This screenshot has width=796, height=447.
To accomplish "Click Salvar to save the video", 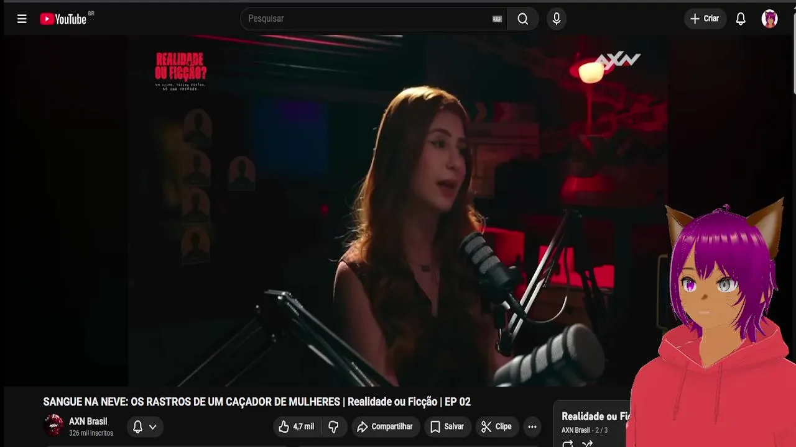I will (447, 427).
